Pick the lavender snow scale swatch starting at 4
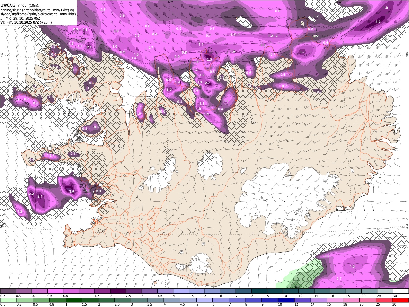 (180, 291)
